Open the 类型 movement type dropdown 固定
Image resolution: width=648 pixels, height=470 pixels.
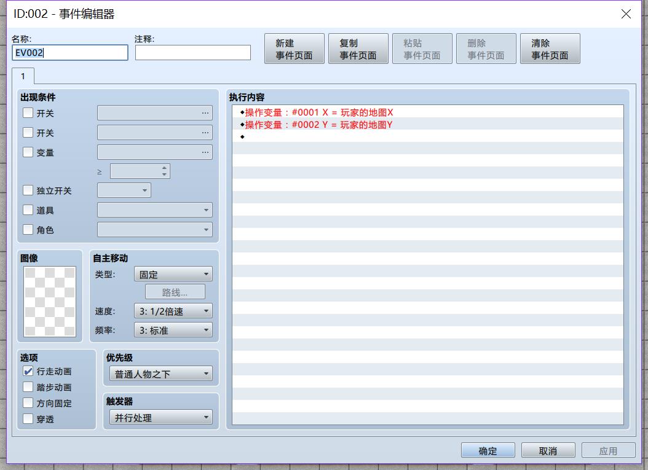173,274
